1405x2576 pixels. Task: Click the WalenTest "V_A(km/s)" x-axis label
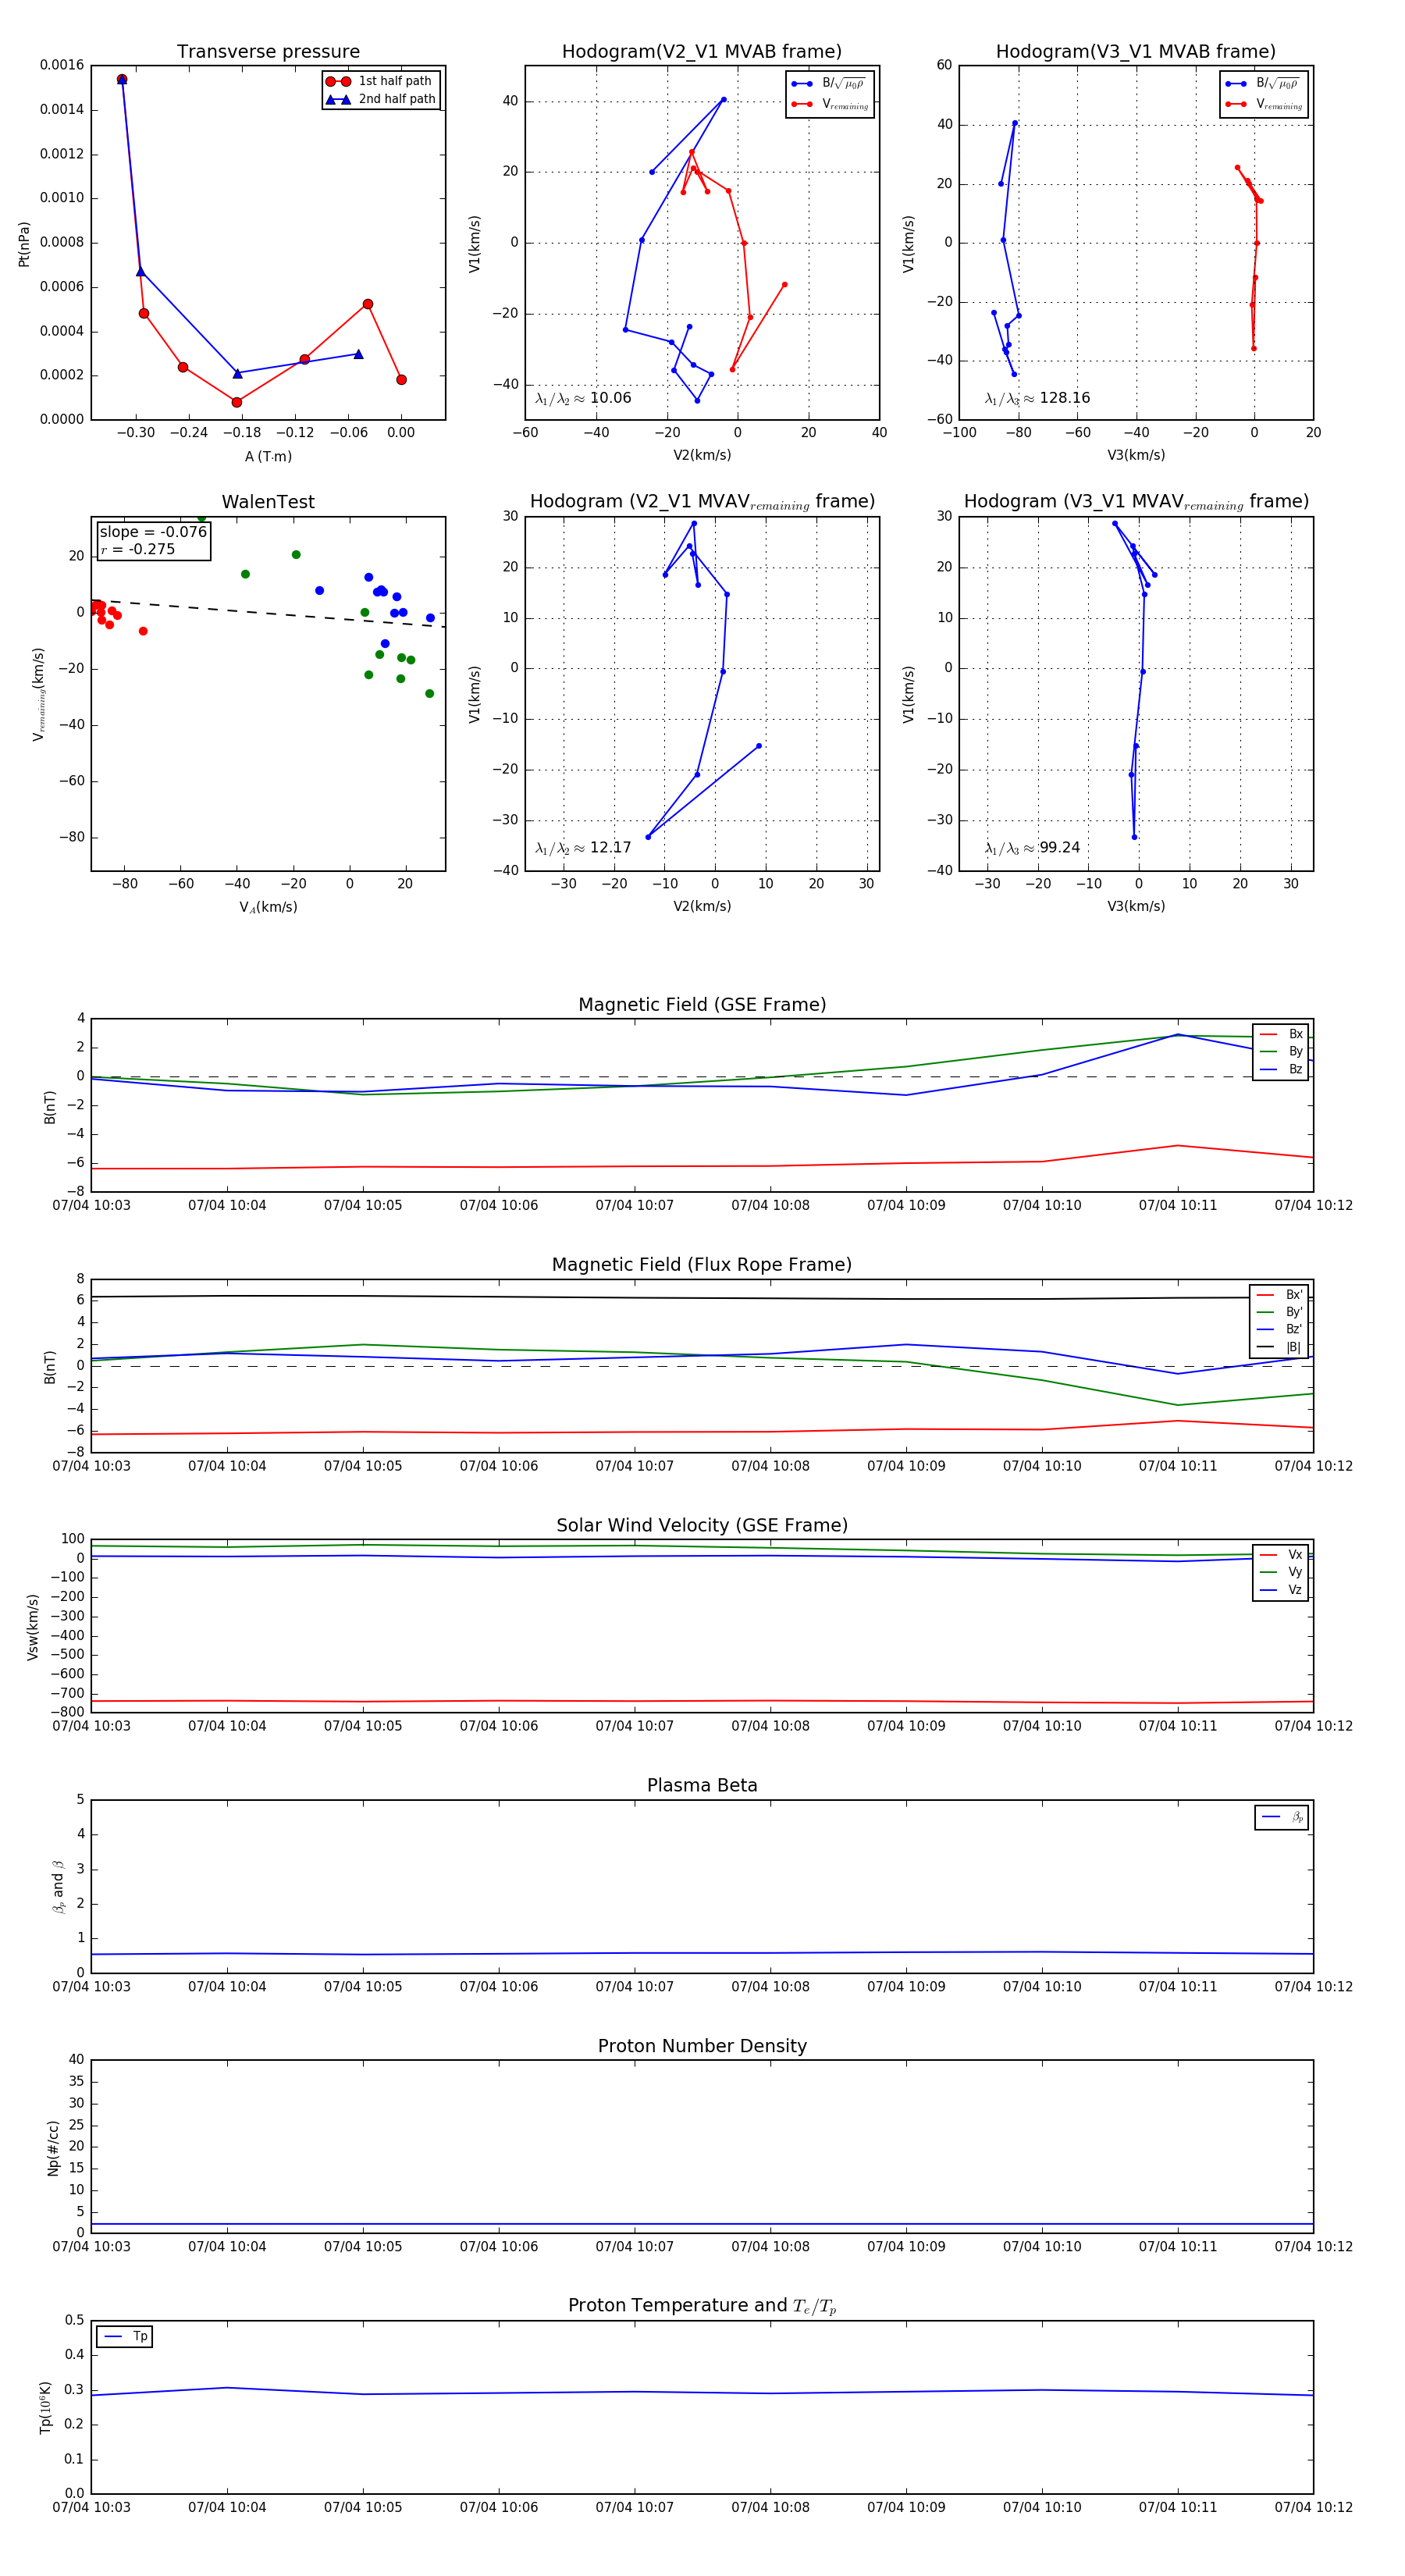coord(268,907)
